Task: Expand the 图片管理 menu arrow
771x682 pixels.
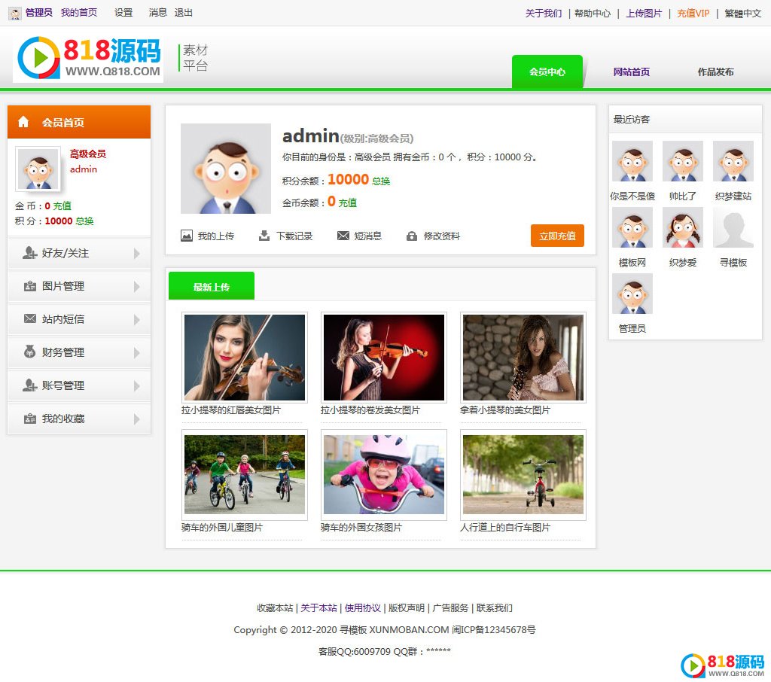Action: [137, 286]
